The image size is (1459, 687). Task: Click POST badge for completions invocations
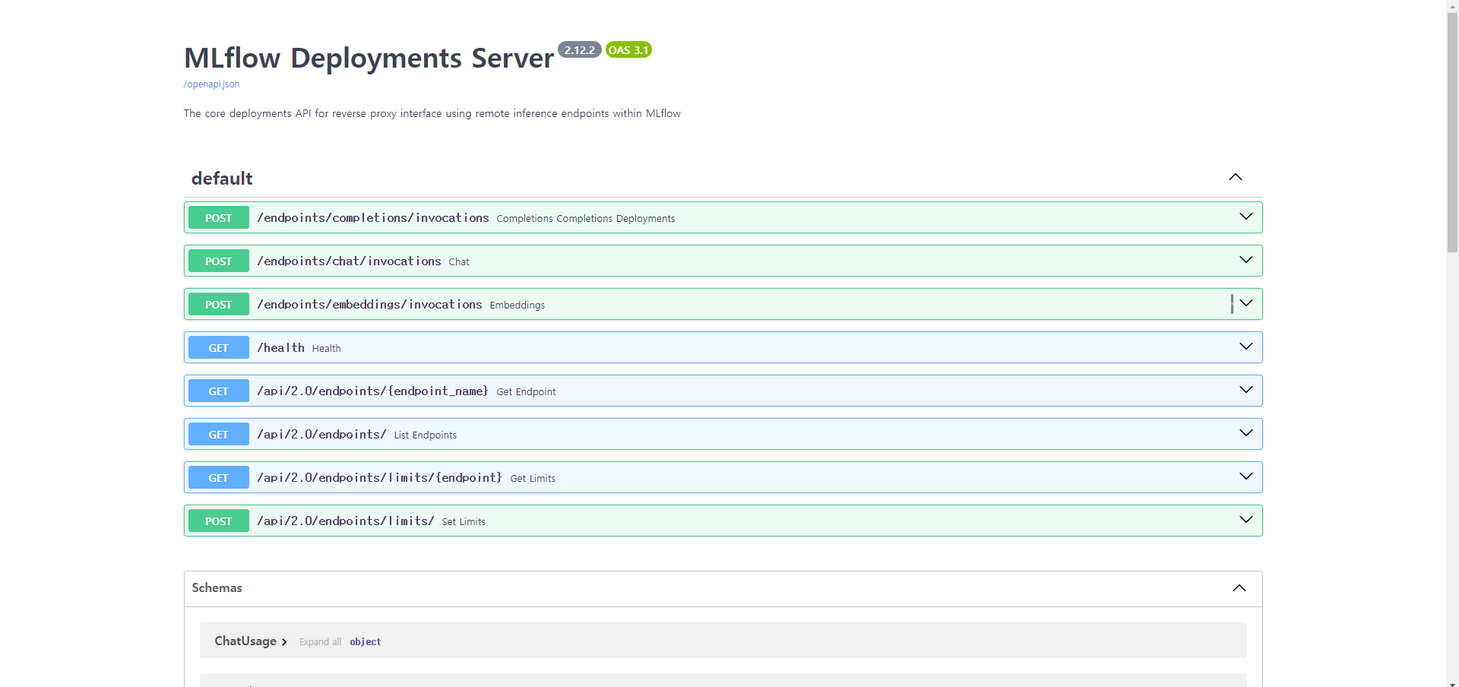pyautogui.click(x=219, y=217)
